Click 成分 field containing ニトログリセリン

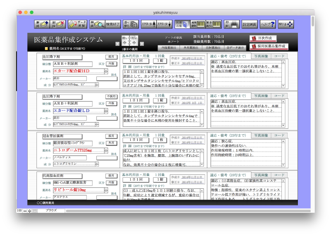(74, 164)
